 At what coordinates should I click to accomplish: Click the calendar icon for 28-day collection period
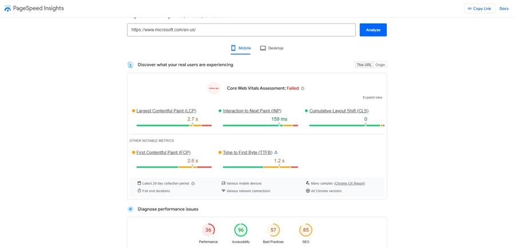[x=139, y=183]
